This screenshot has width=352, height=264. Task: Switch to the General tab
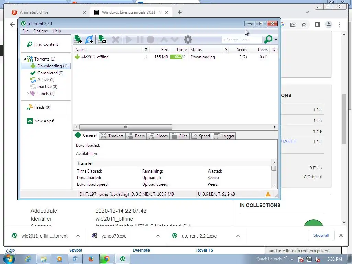86,135
